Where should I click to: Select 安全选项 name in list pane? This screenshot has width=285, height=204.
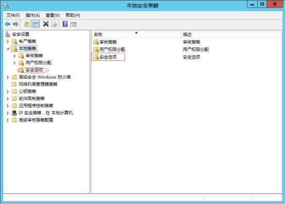point(108,57)
